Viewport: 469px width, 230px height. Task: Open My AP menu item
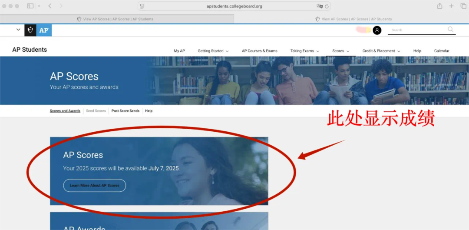click(x=179, y=51)
